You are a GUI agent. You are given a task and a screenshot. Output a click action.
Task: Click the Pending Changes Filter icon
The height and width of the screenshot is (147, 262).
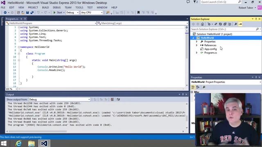[x=209, y=24]
